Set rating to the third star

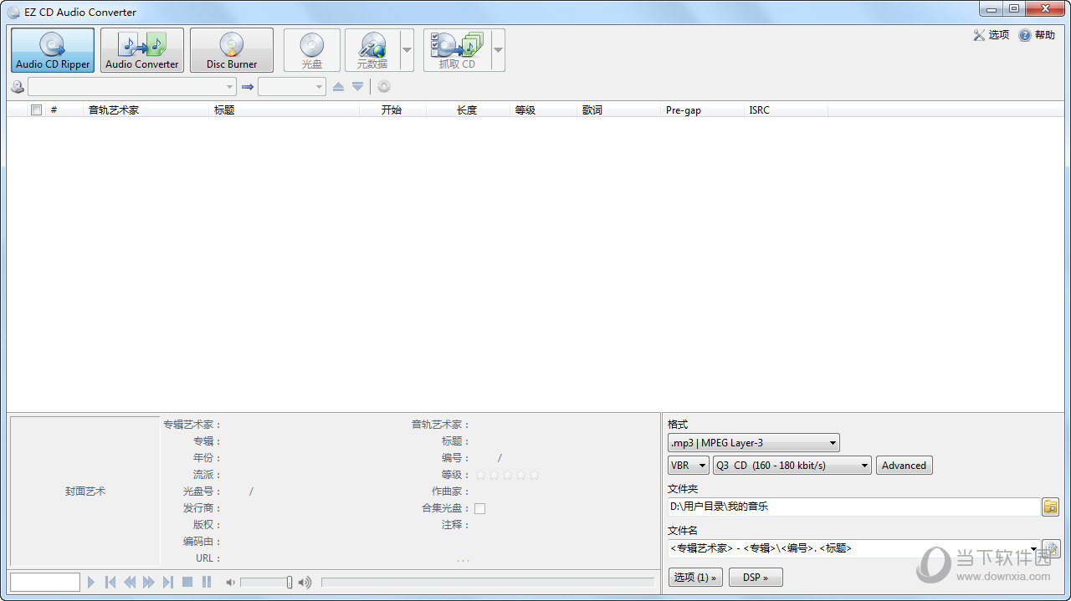click(507, 476)
